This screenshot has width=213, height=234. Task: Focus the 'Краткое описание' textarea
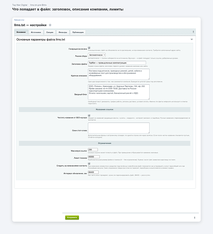click(x=119, y=74)
